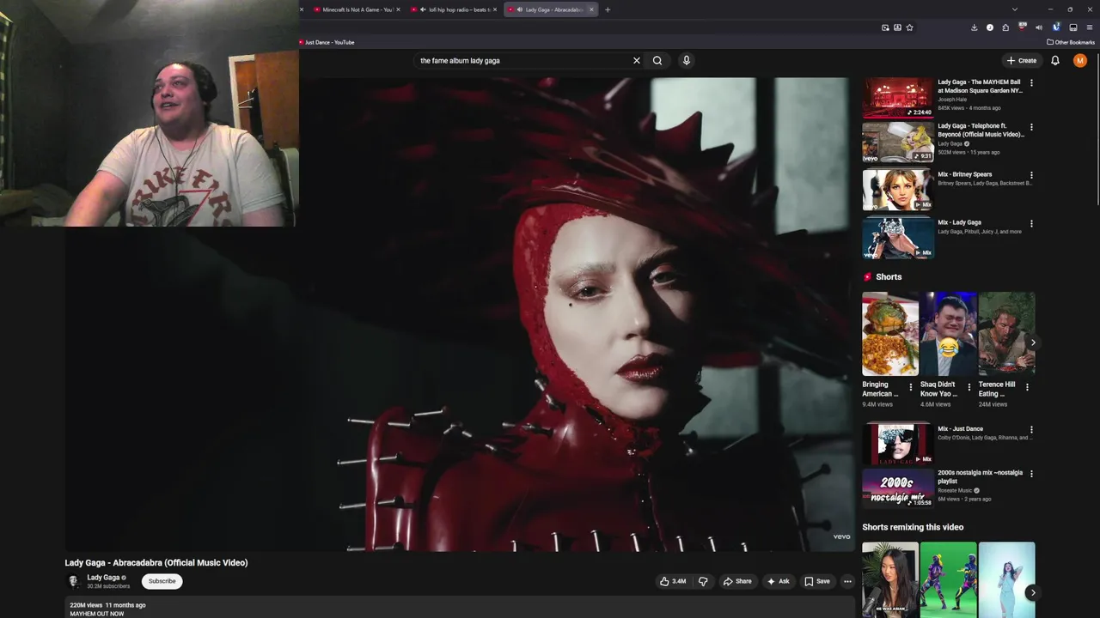Open a new browser tab
1100x618 pixels.
coord(608,9)
